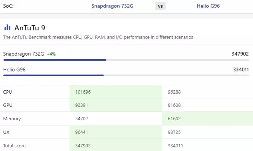
Task: Click the Memory value 54702
Action: pyautogui.click(x=81, y=119)
